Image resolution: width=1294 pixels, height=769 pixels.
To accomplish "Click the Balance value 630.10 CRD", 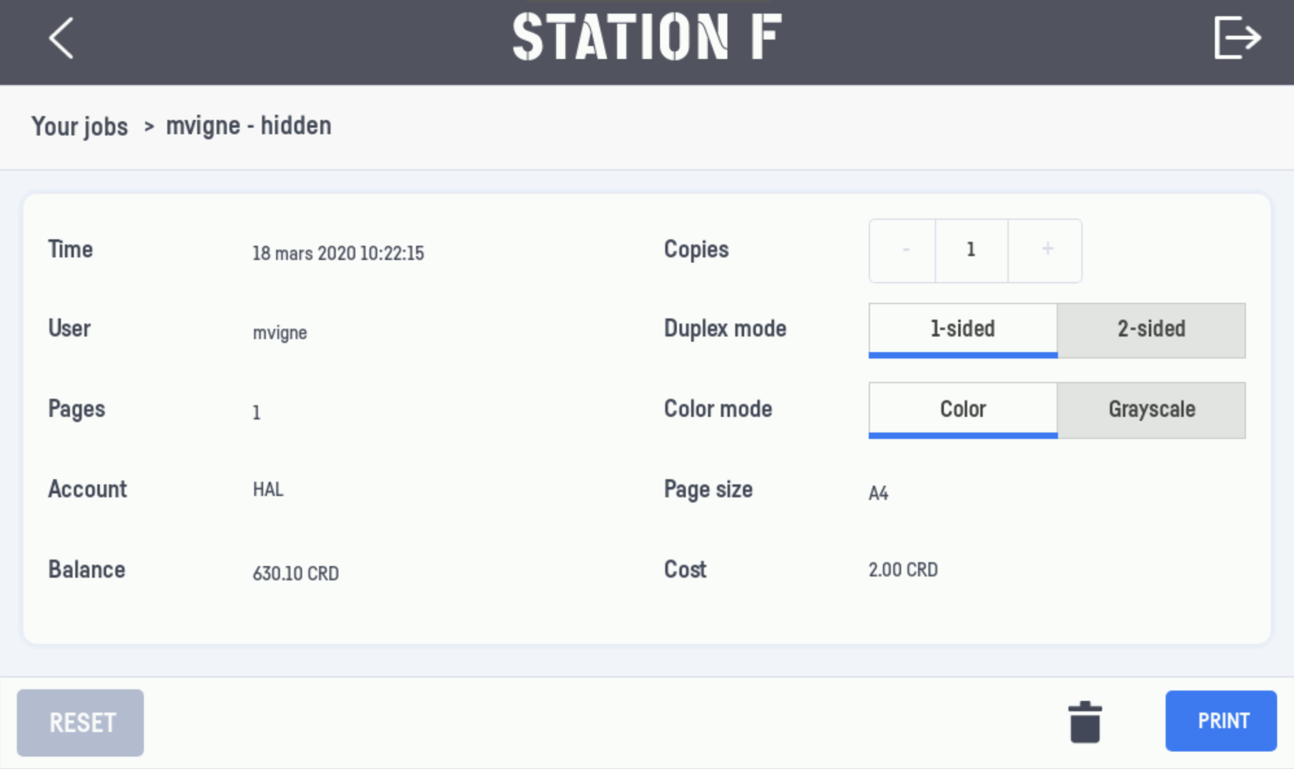I will [296, 573].
